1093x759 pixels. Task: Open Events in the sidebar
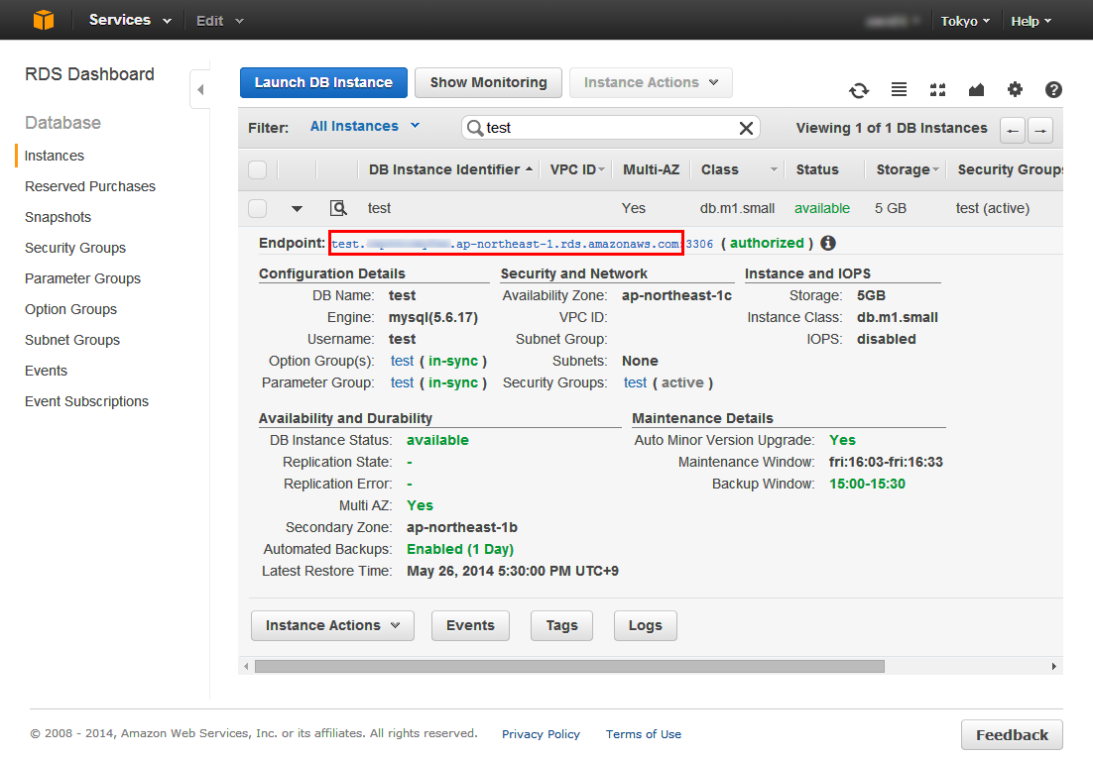46,371
